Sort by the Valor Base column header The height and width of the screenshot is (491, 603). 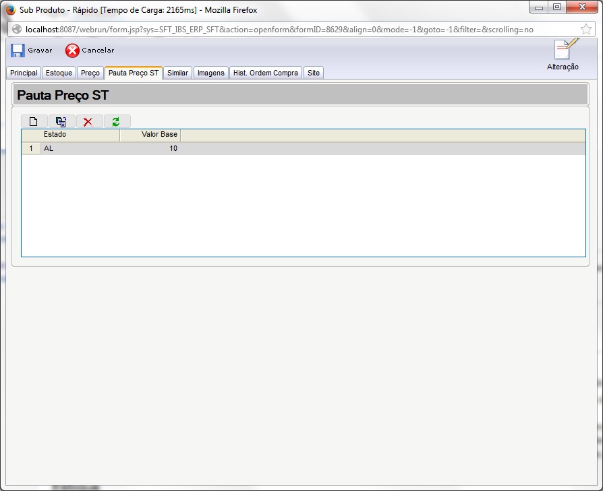(150, 134)
